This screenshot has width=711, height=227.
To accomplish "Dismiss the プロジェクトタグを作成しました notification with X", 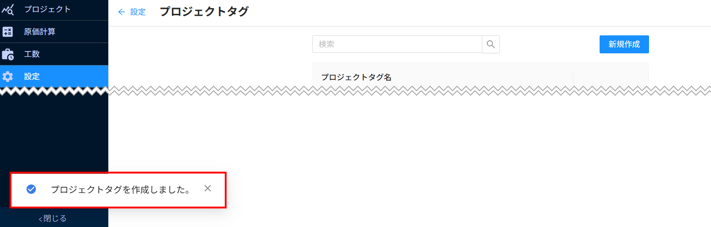I will 208,188.
